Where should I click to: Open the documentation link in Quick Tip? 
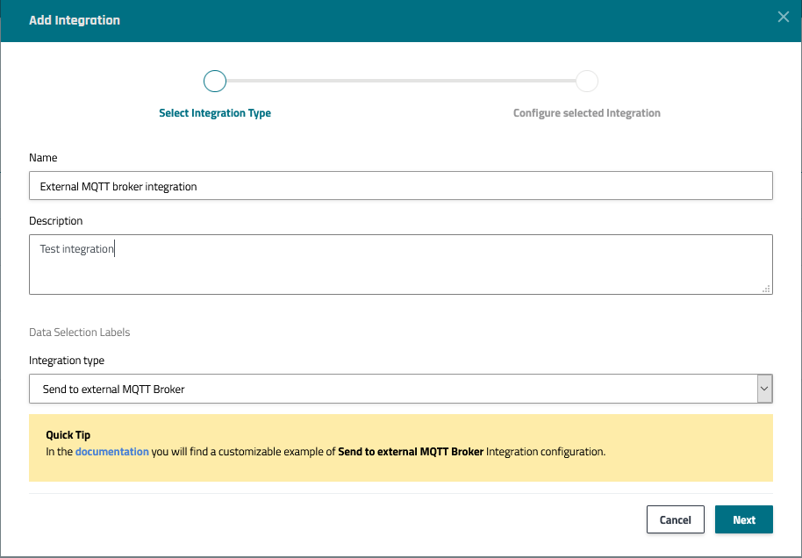[x=111, y=452]
